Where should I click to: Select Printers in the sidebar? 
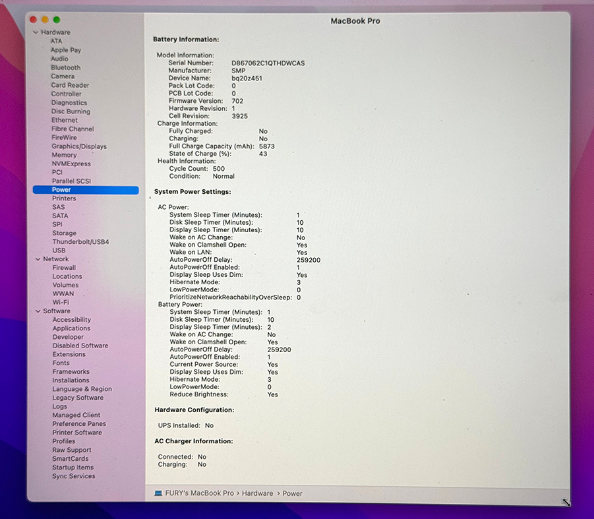[x=64, y=198]
